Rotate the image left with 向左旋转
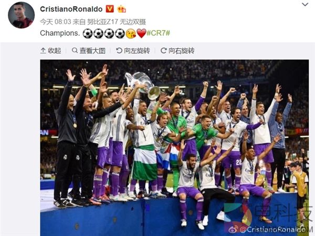Viewport: 315px width, 236px height. pyautogui.click(x=133, y=50)
